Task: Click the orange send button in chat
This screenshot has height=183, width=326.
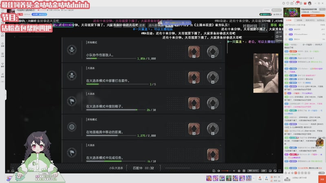Action: (322, 179)
